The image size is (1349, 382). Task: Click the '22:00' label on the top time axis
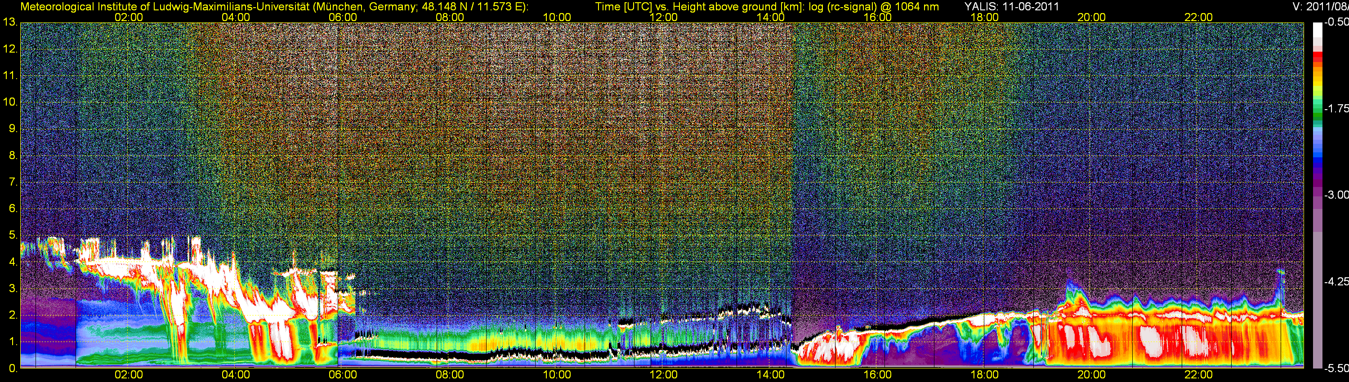(1199, 17)
